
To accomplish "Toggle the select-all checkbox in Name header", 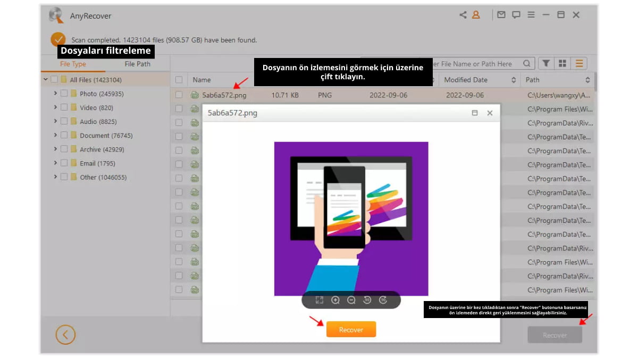I will (x=179, y=80).
